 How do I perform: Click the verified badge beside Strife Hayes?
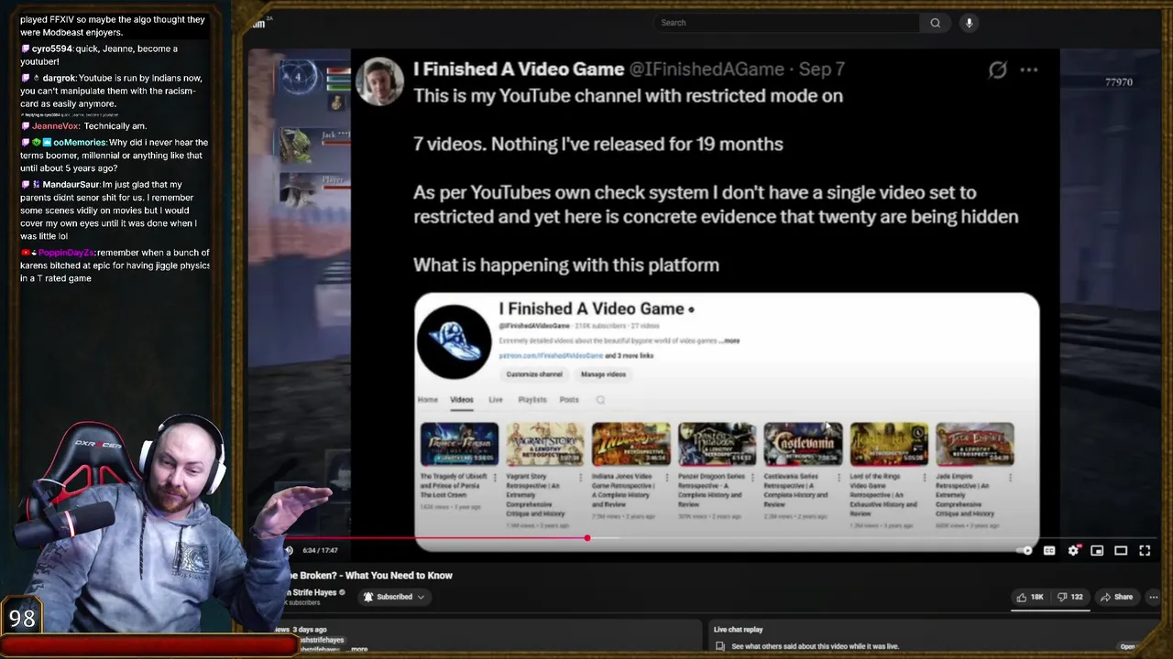coord(343,592)
